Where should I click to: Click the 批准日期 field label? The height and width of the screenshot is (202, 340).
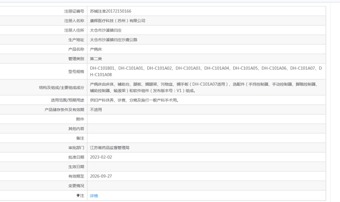coord(76,157)
